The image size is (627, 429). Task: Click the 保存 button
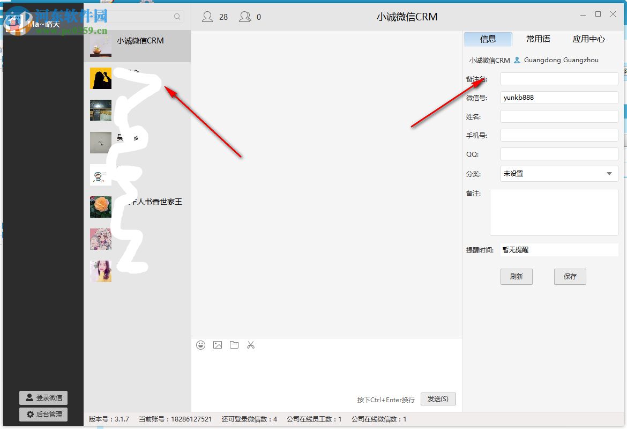[x=570, y=277]
